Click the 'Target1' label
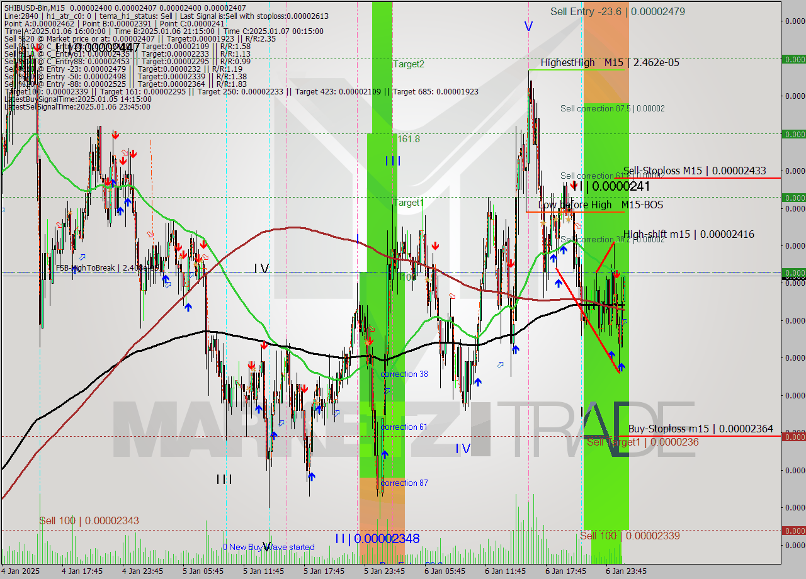Screen dimensions: 806x579 409,203
